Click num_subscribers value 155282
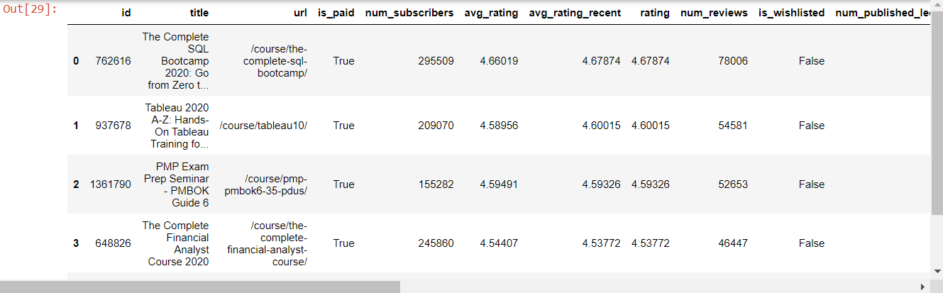Viewport: 943px width, 293px height. pos(436,184)
